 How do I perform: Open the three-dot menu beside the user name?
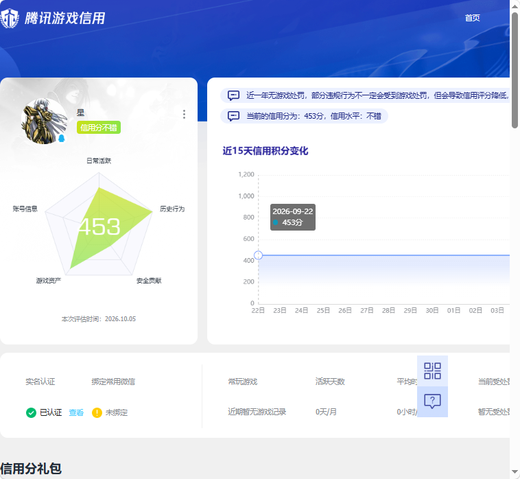click(x=184, y=115)
